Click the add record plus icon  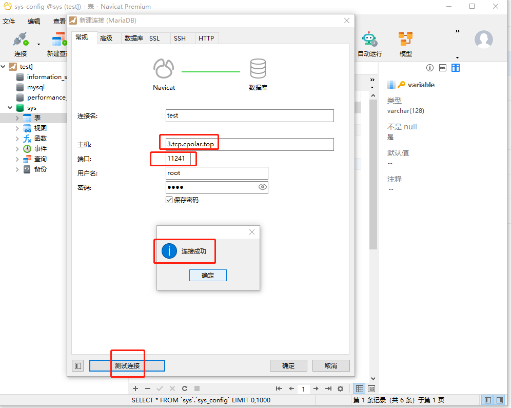[135, 388]
